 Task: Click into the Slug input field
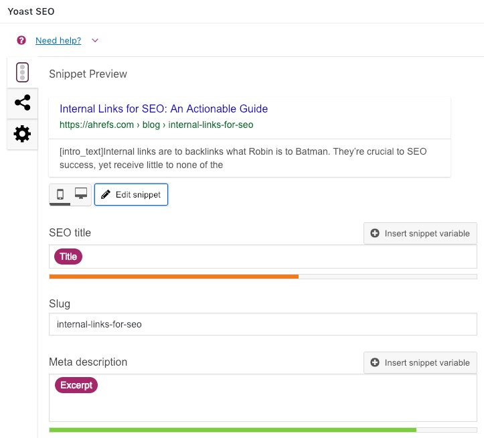(263, 324)
